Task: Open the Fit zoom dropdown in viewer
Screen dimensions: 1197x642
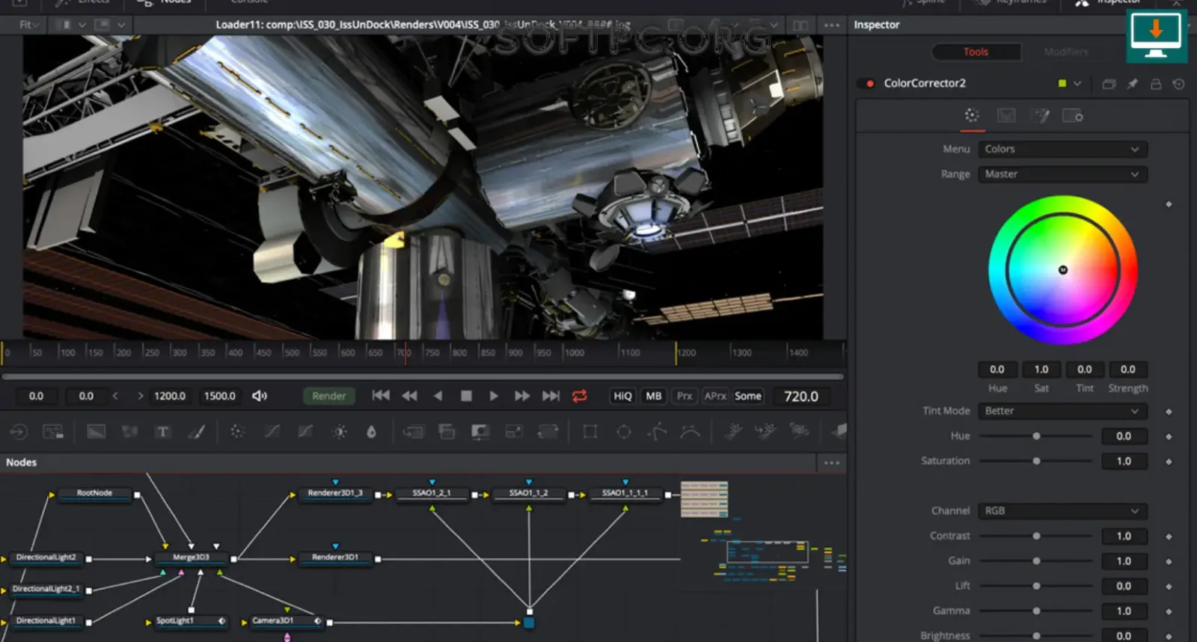Action: [30, 25]
